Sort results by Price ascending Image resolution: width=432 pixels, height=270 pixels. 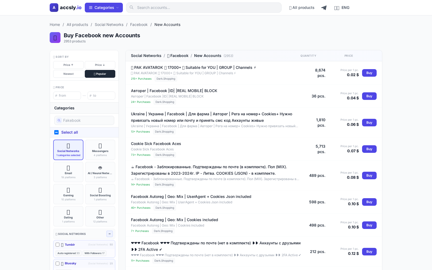(x=68, y=65)
